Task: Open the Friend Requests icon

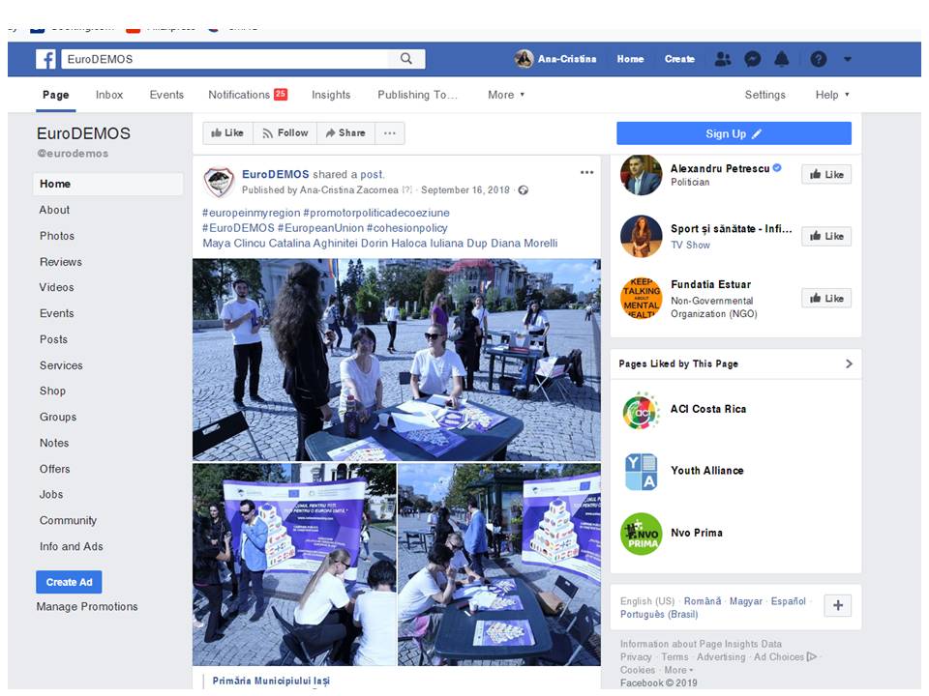Action: (722, 59)
